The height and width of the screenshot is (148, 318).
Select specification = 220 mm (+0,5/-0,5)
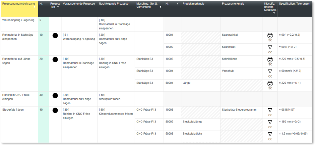pyautogui.click(x=292, y=59)
